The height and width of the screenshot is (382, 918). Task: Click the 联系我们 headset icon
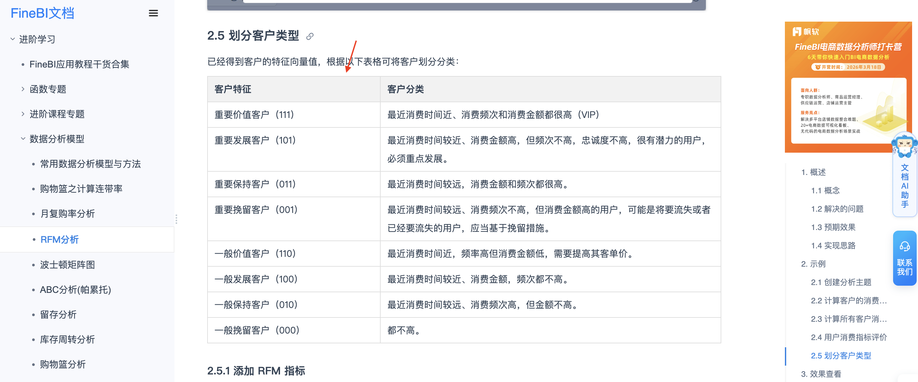[x=905, y=246]
